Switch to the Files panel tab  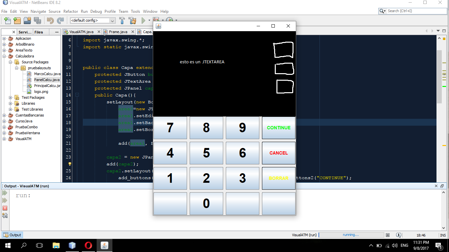[39, 32]
